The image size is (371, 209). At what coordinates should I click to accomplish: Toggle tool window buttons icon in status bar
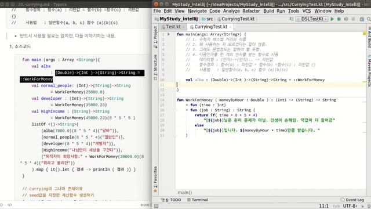pyautogui.click(x=156, y=206)
